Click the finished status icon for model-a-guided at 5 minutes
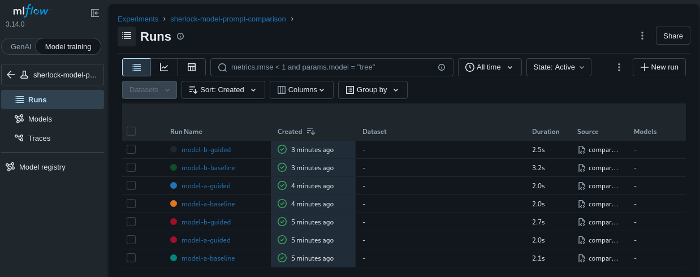Image resolution: width=700 pixels, height=277 pixels. click(x=282, y=240)
